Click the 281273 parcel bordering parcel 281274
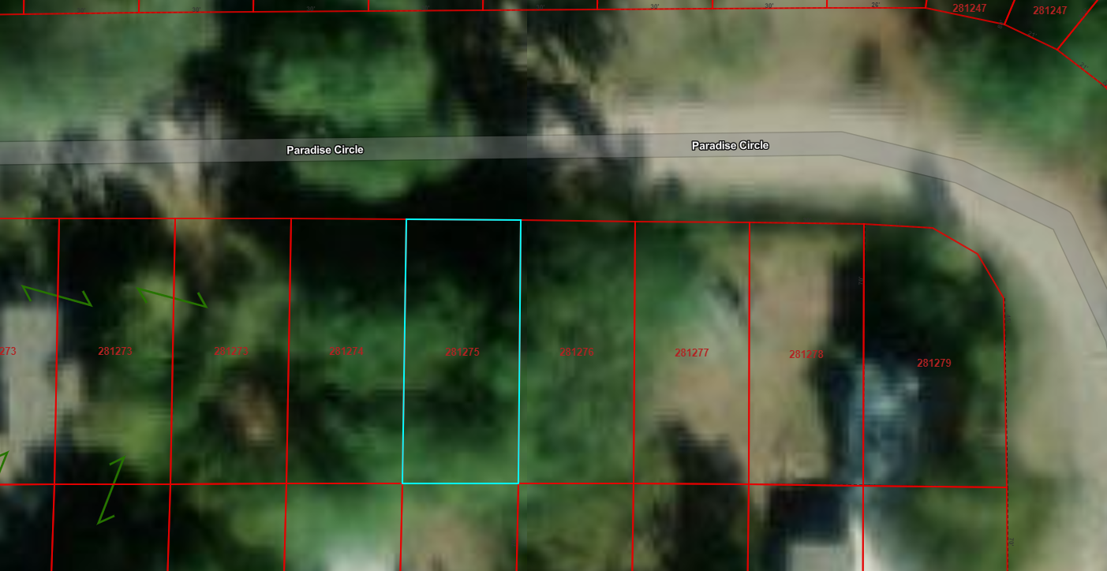This screenshot has height=571, width=1107. (231, 351)
